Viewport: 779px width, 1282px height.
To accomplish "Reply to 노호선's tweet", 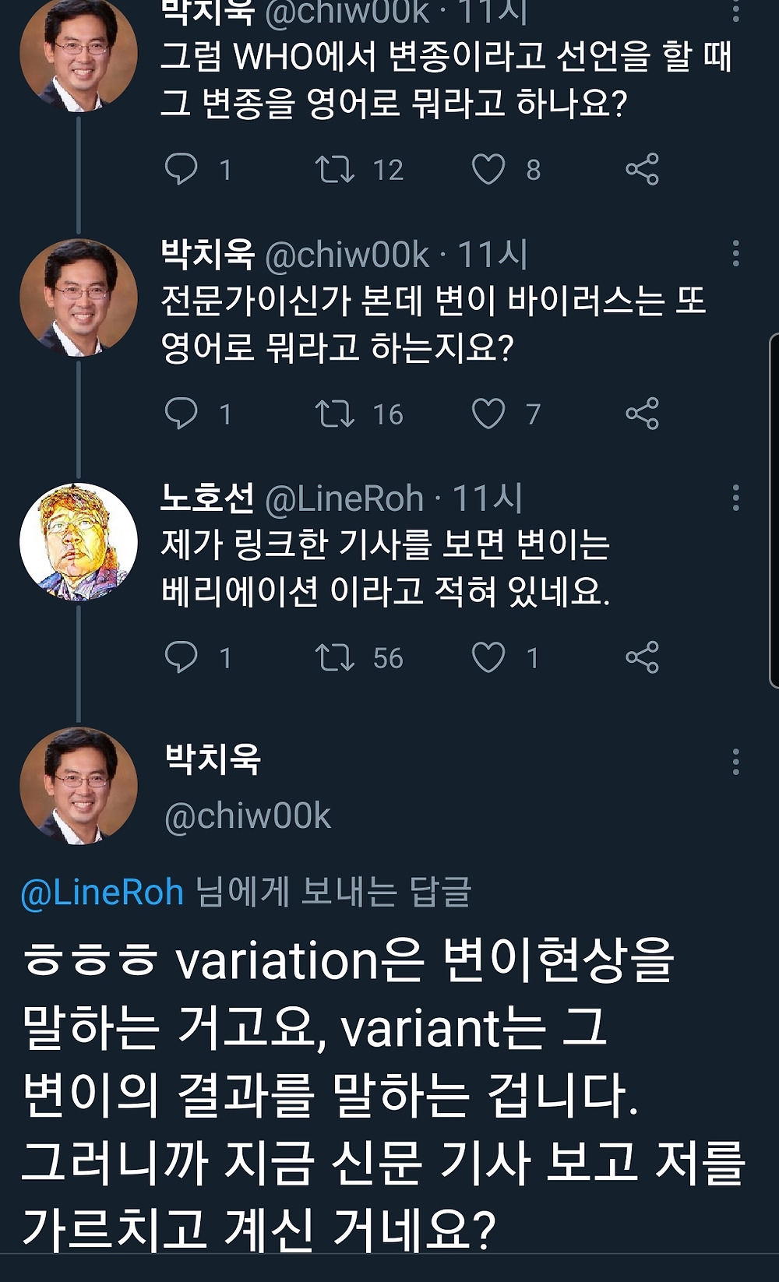I will pyautogui.click(x=182, y=657).
